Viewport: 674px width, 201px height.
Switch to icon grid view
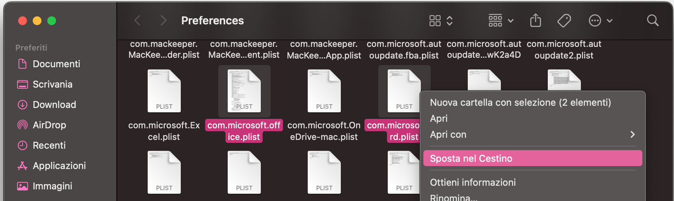coord(435,20)
